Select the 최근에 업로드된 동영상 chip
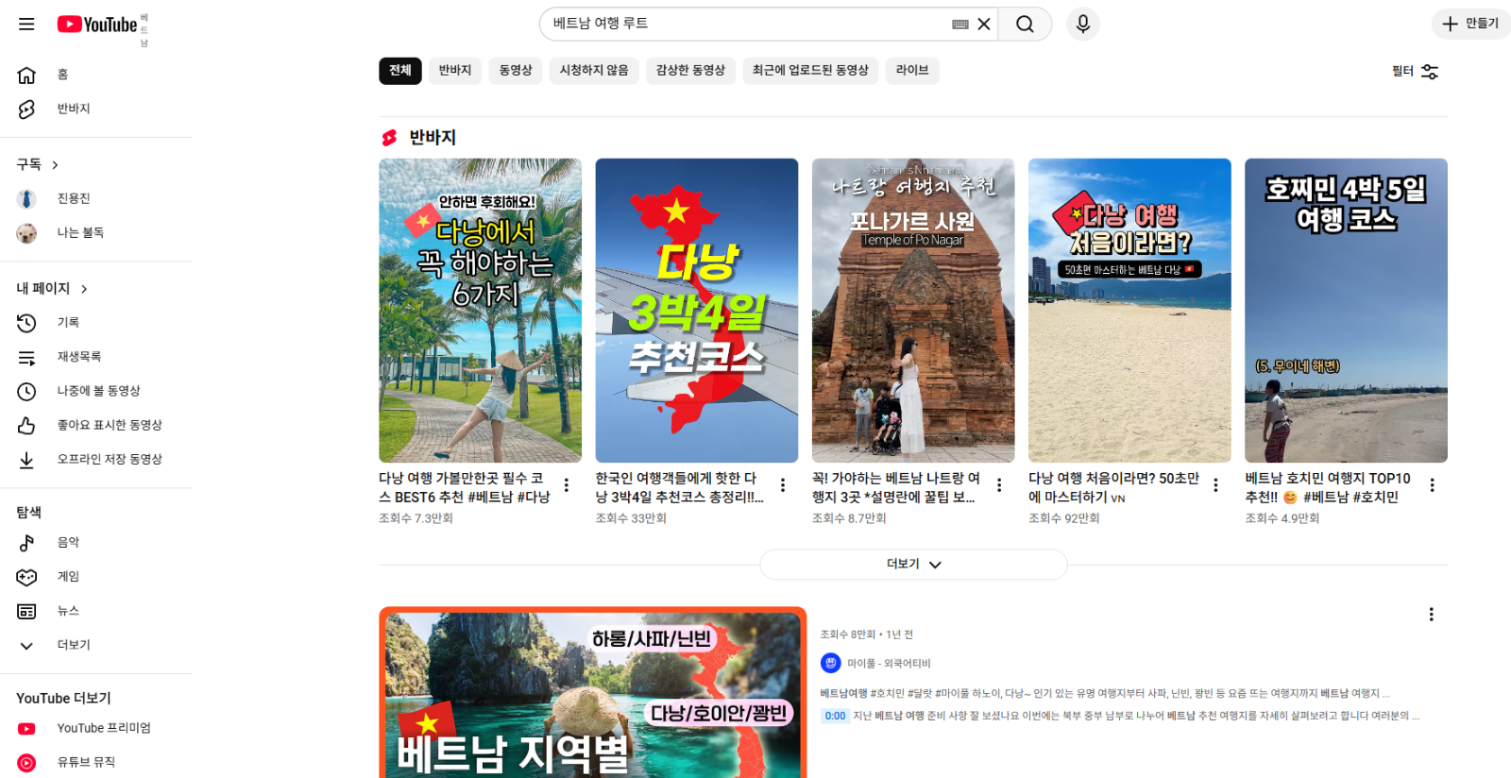The height and width of the screenshot is (778, 1511). point(810,71)
